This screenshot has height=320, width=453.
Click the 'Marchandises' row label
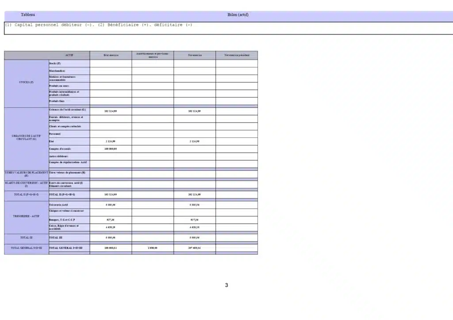click(x=57, y=71)
